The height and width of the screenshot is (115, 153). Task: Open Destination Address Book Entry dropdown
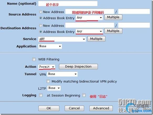89,32
